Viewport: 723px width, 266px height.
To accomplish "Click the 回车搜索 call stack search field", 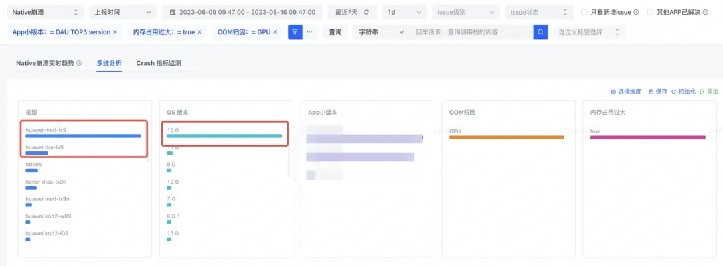I will 471,32.
